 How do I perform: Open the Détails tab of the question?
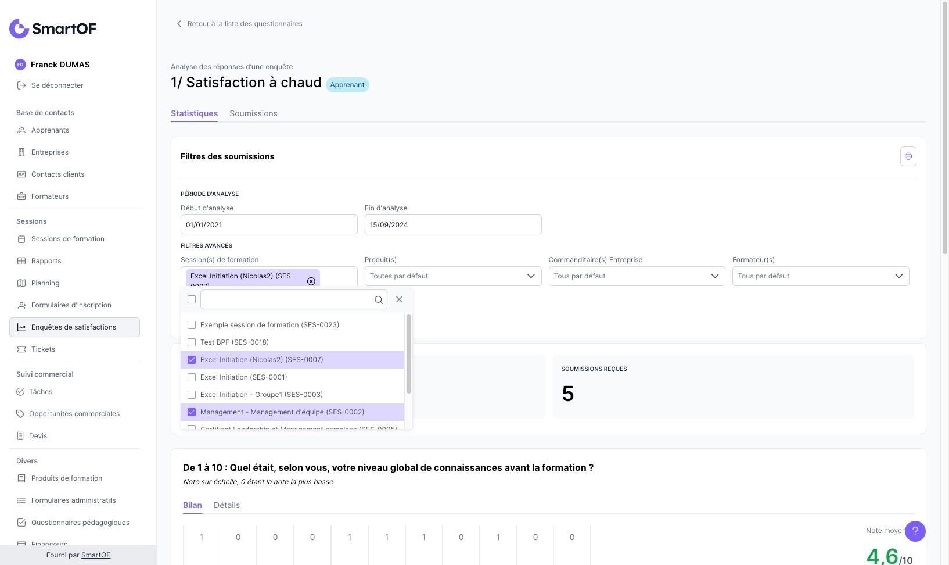227,505
